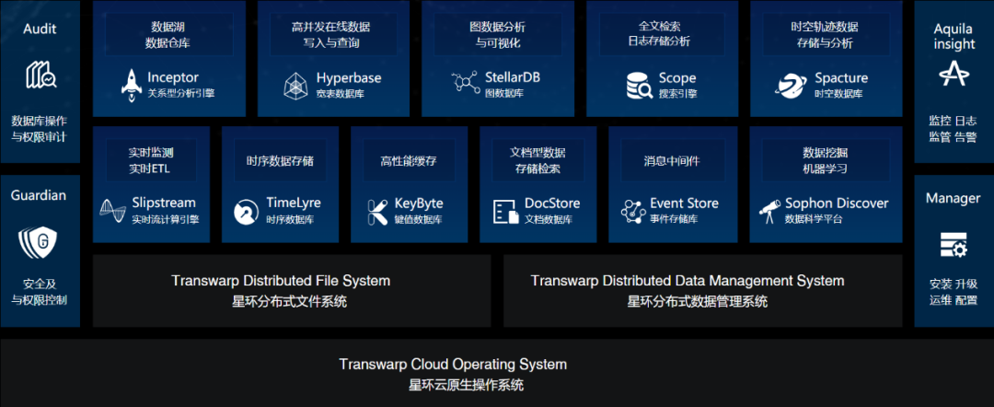Click the 键值数据库 subtitle under KeyByte
The width and height of the screenshot is (994, 407).
(419, 220)
